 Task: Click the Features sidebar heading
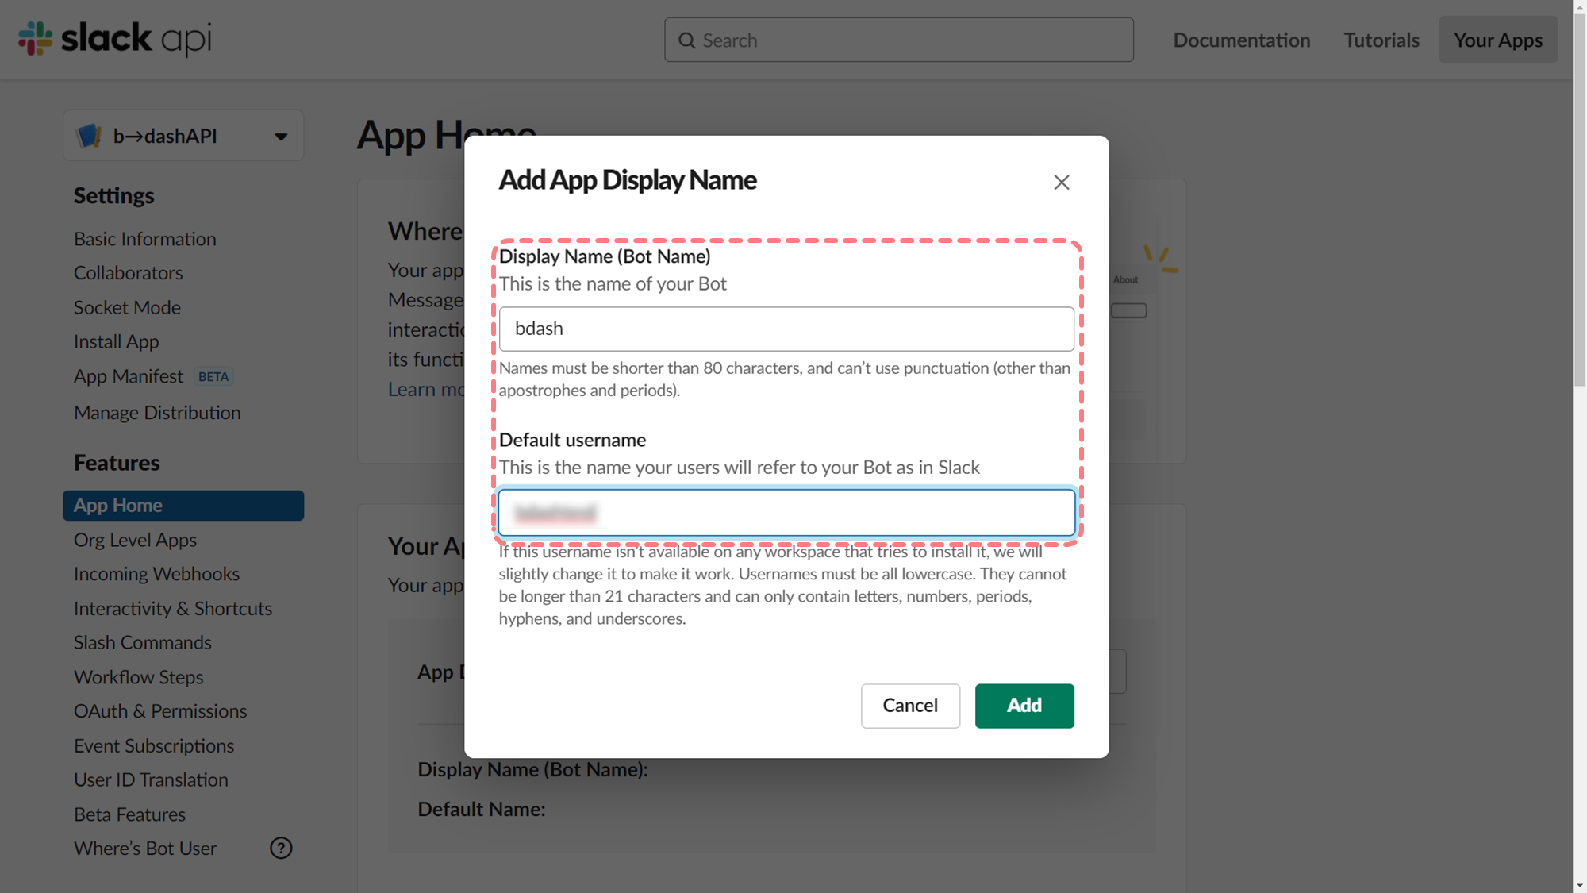(117, 463)
